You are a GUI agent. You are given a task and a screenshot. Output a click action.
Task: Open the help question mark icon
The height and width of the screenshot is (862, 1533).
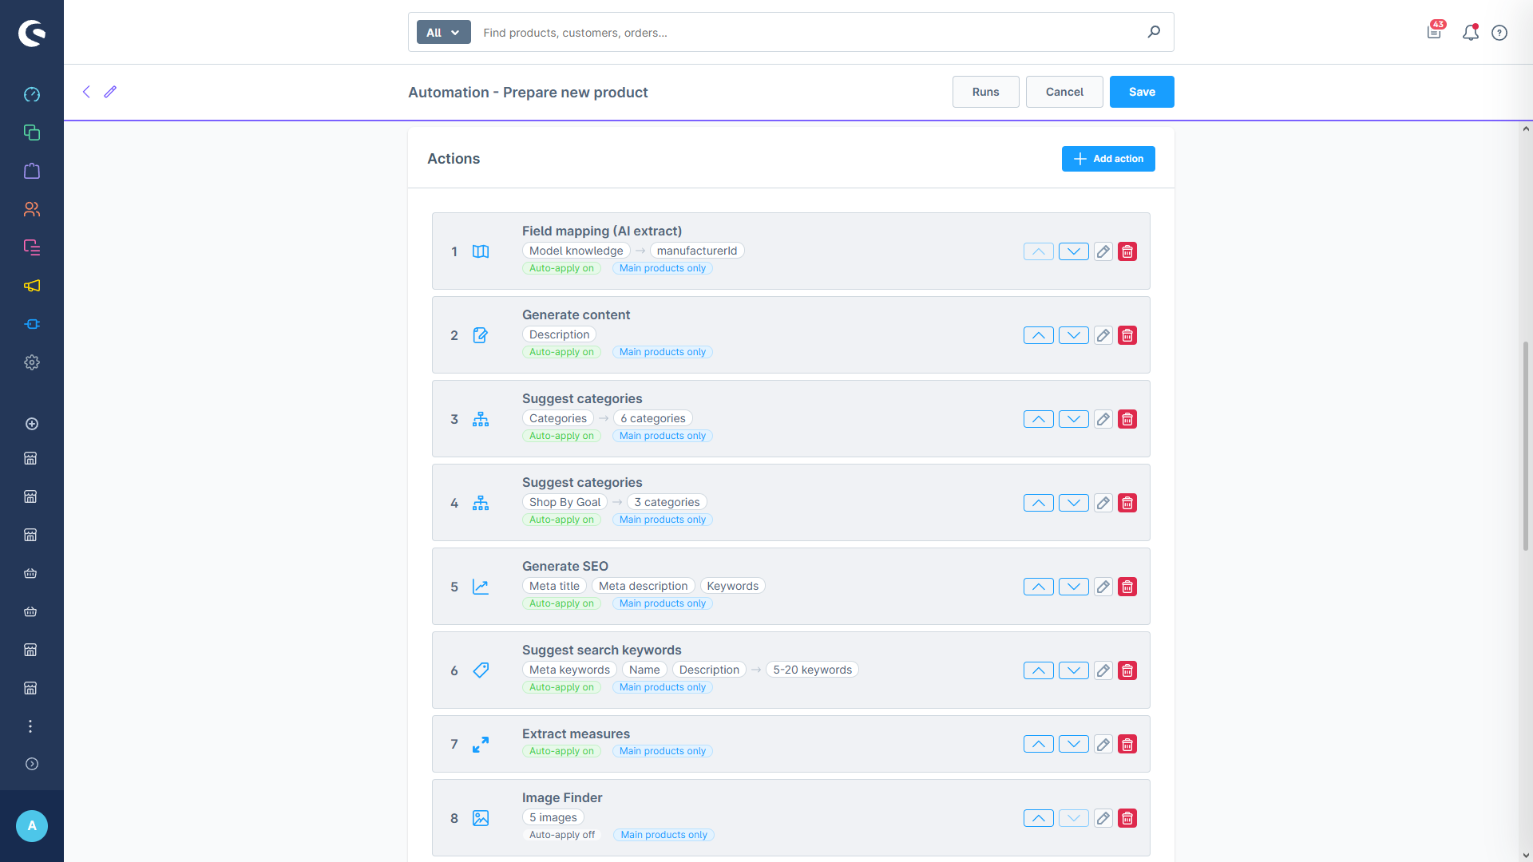[1499, 33]
